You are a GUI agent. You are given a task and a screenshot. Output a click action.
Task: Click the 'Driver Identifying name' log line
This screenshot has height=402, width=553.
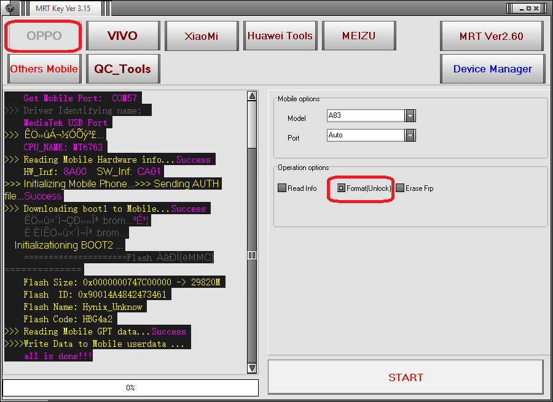coord(73,110)
